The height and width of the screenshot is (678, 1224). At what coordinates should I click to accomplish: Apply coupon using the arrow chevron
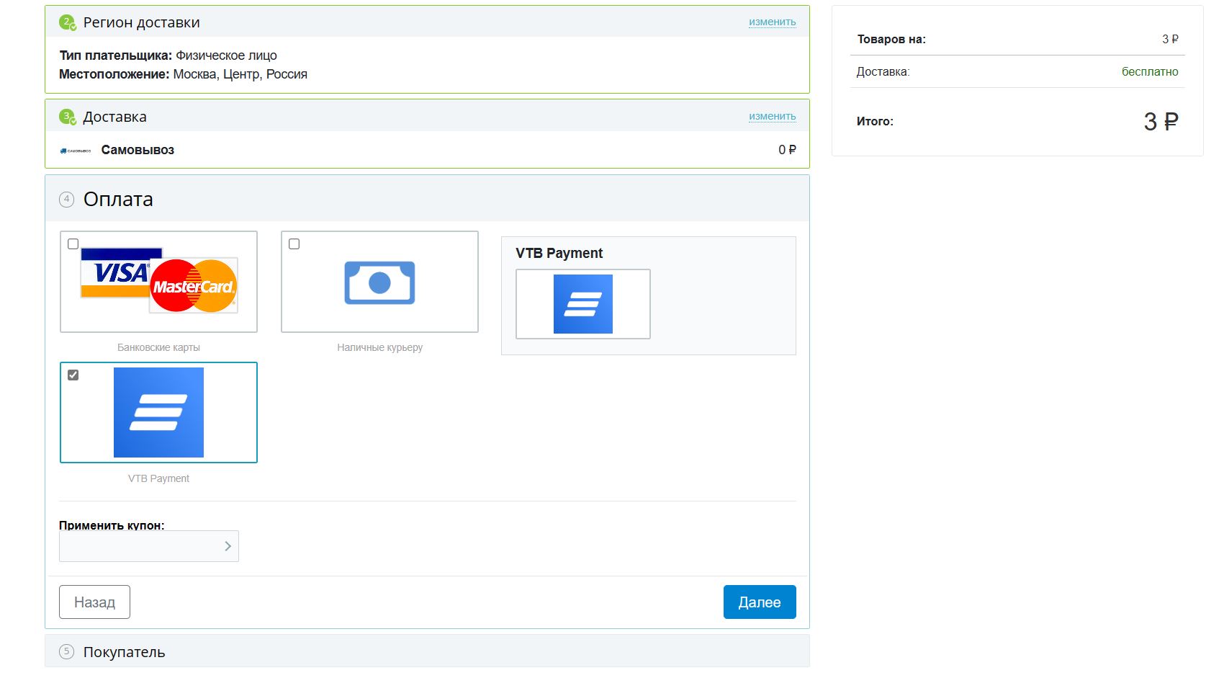click(x=228, y=546)
